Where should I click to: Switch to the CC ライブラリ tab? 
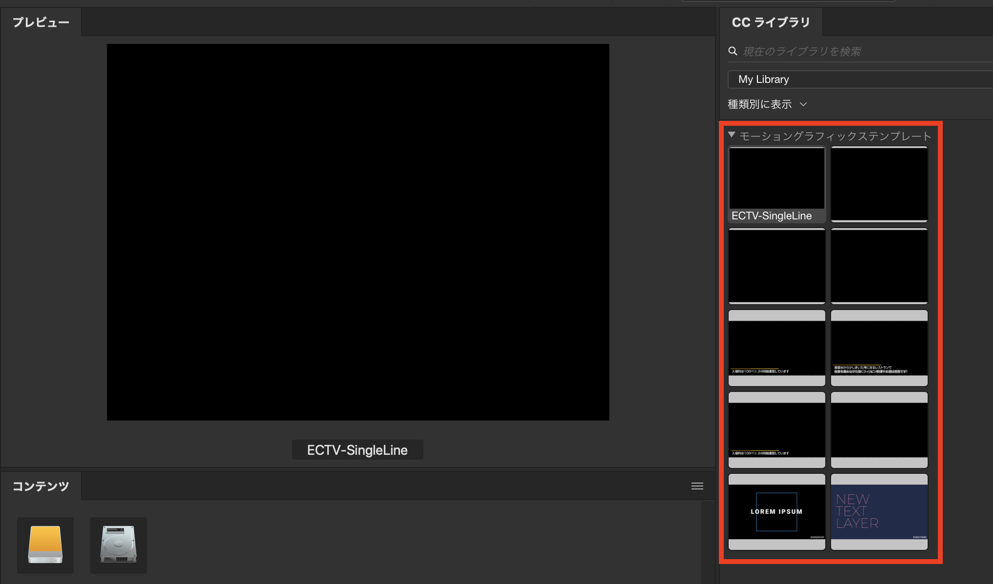(x=771, y=22)
